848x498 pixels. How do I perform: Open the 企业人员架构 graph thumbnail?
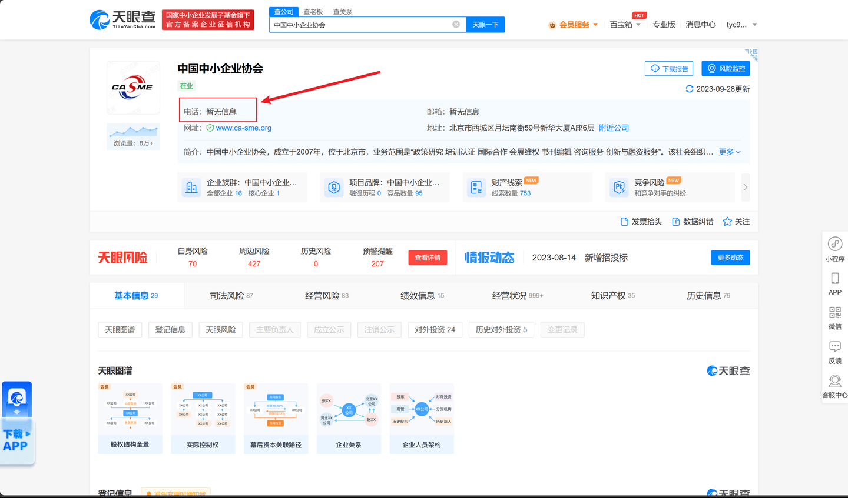[x=422, y=419]
